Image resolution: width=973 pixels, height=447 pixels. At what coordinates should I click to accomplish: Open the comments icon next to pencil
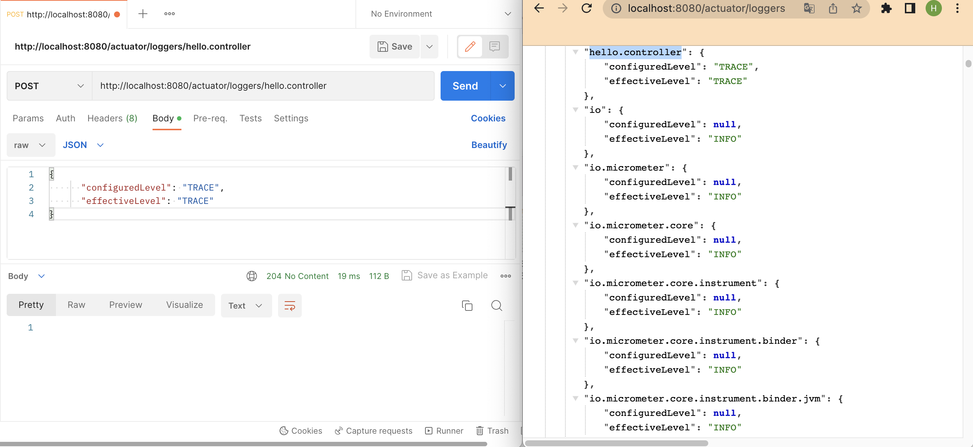[x=494, y=46]
